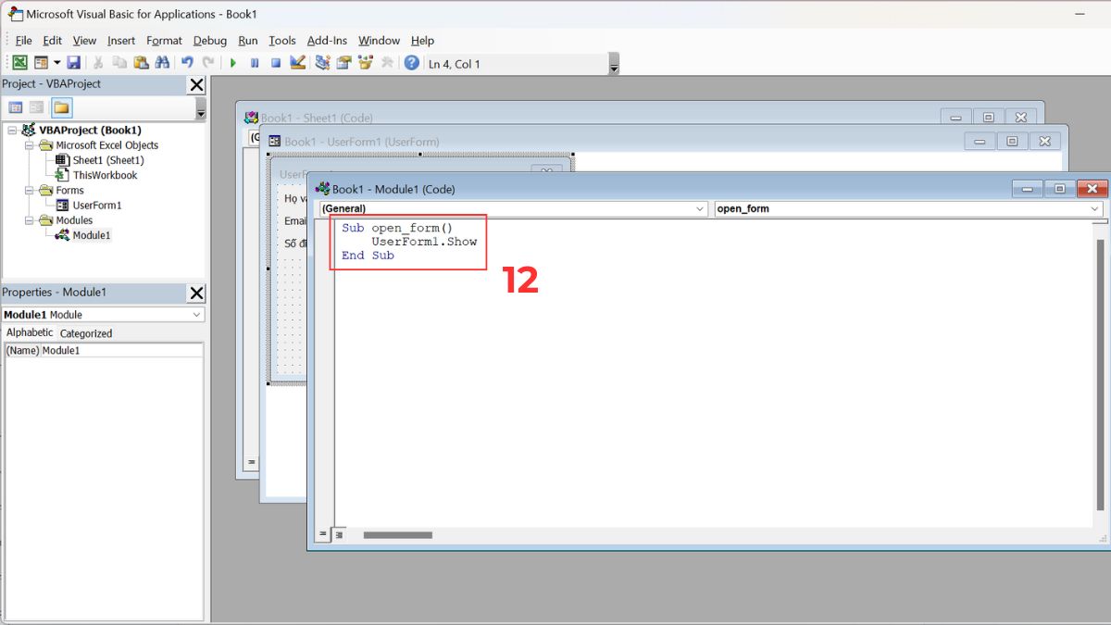The height and width of the screenshot is (625, 1111).
Task: Click the View Object icon in Project Explorer
Action: pos(35,107)
